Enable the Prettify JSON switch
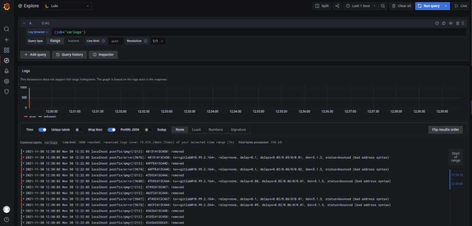Image resolution: width=472 pixels, height=226 pixels. [x=148, y=130]
